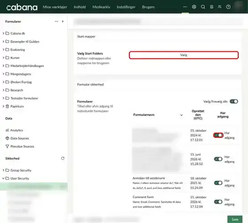Image resolution: width=248 pixels, height=223 pixels.
Task: Sort by Formularnavn column chevron
Action: pos(182,115)
